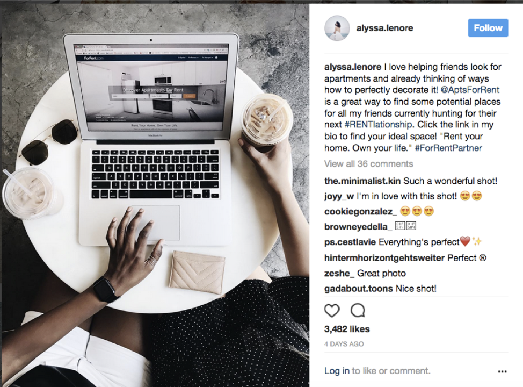Open the #RENTlationship hashtag
Screen dimensions: 523x387
378,125
